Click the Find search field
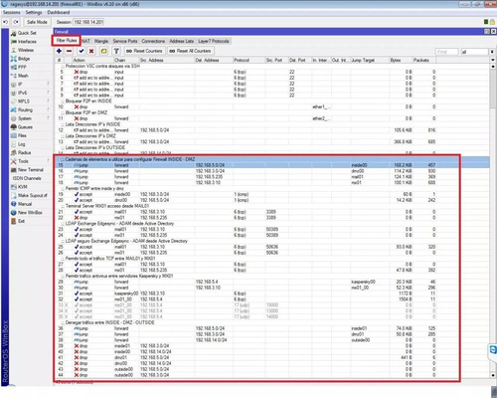The width and height of the screenshot is (497, 398). [446, 52]
